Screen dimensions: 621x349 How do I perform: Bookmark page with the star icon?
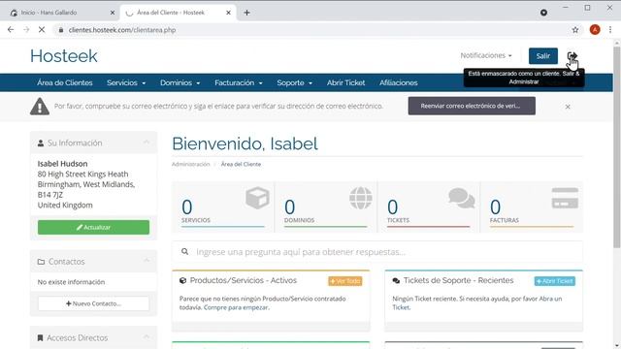575,30
